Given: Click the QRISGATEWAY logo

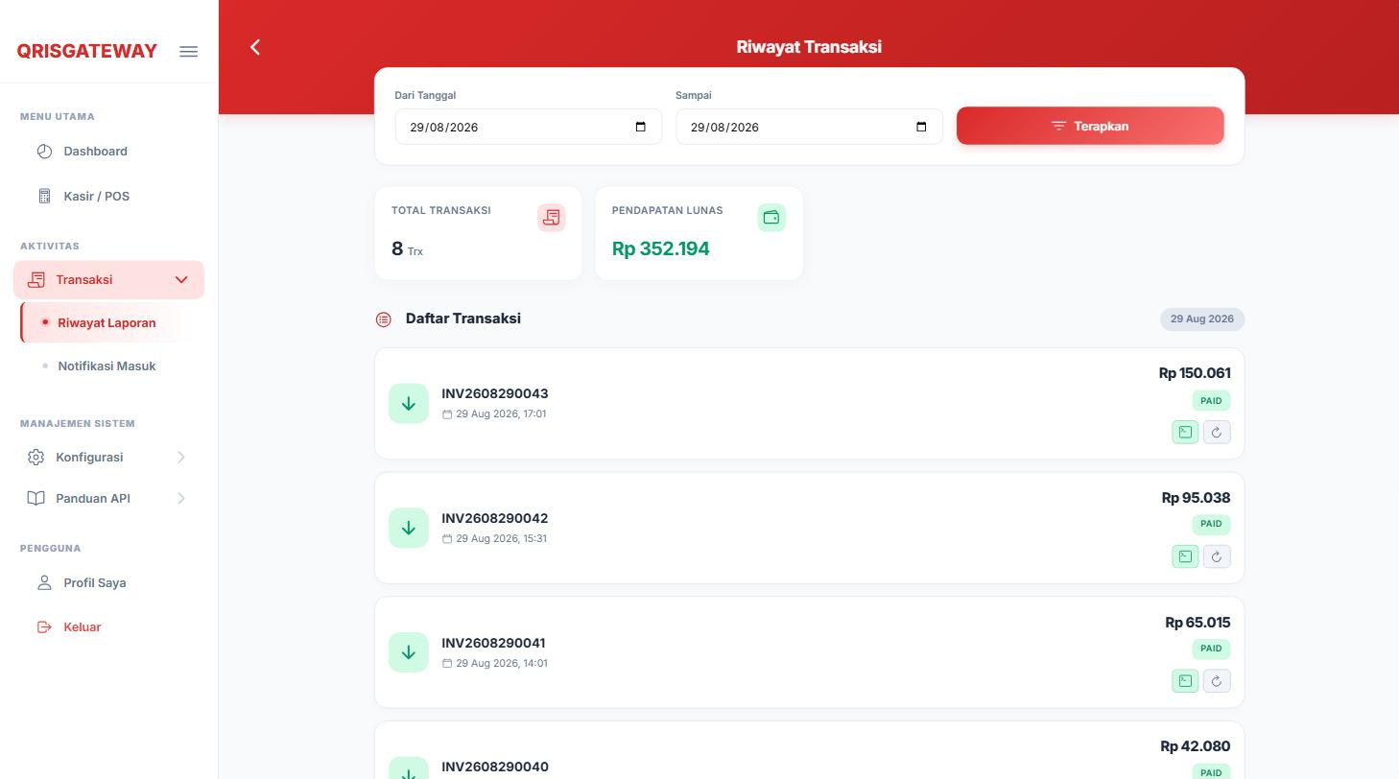Looking at the screenshot, I should pos(87,52).
